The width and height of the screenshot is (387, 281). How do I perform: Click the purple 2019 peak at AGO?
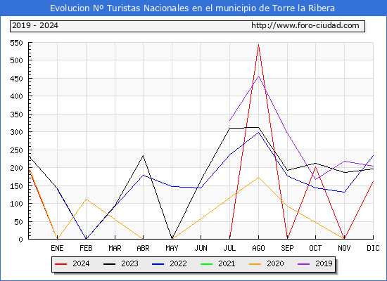click(258, 76)
